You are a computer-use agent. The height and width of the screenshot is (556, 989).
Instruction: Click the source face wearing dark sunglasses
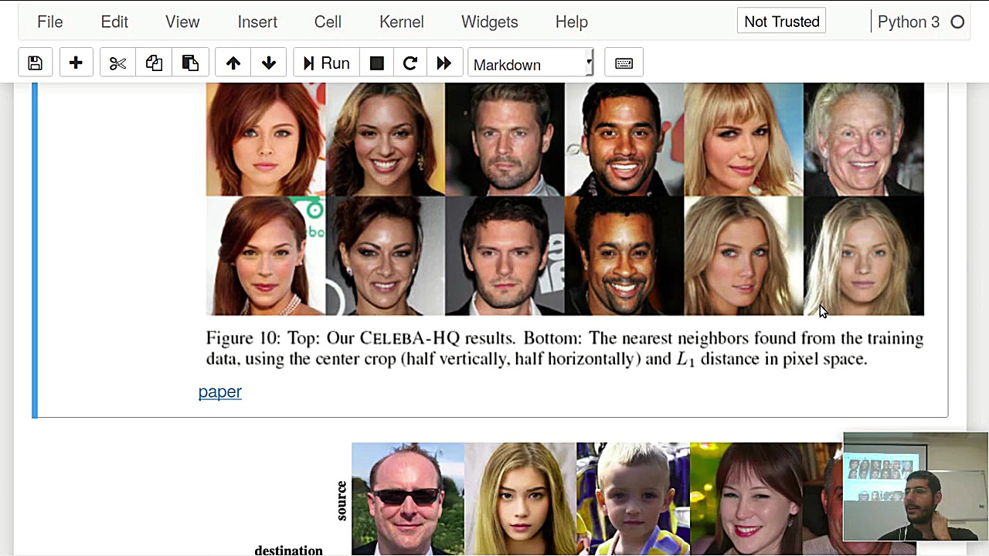click(x=408, y=499)
